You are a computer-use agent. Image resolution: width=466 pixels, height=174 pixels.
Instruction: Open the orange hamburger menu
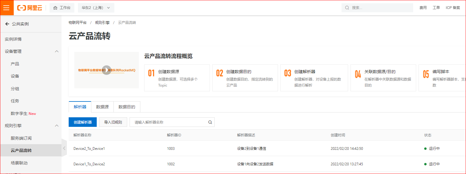point(7,8)
